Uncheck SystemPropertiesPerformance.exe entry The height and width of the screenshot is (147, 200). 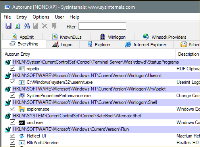(12, 95)
